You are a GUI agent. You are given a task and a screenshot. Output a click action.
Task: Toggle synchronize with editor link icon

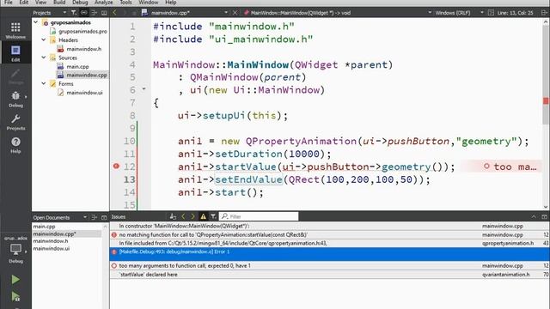click(84, 13)
